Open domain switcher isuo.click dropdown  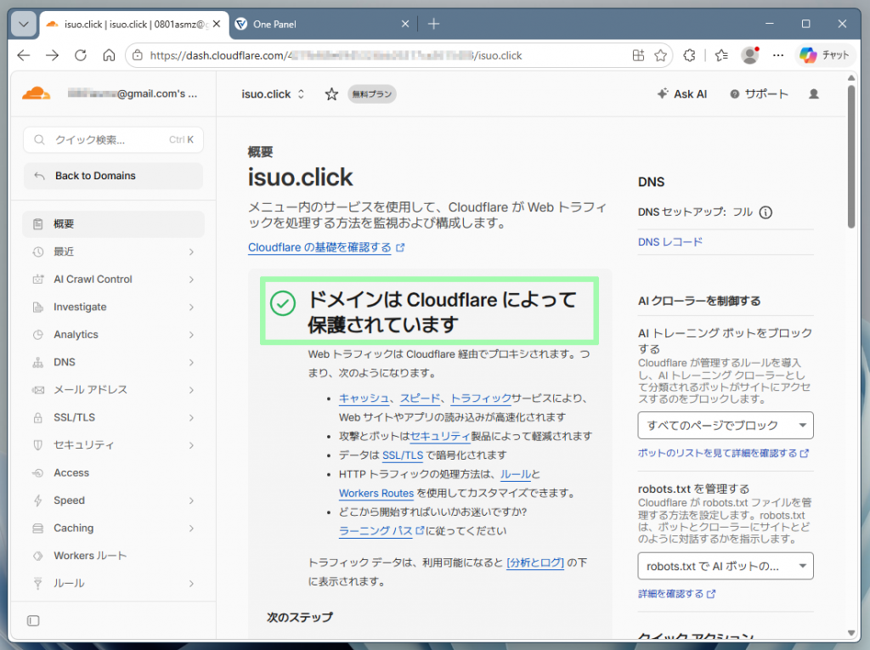coord(273,94)
